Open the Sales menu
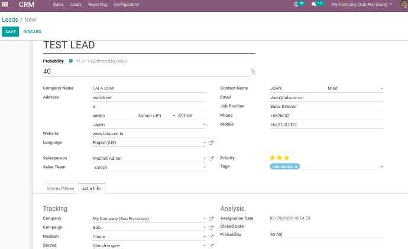The image size is (408, 249). point(59,4)
